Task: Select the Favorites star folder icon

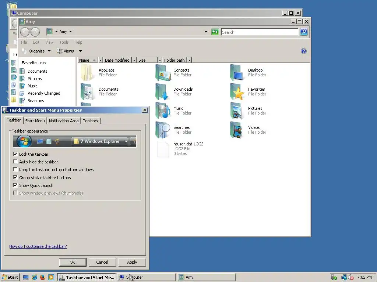Action: click(x=237, y=91)
